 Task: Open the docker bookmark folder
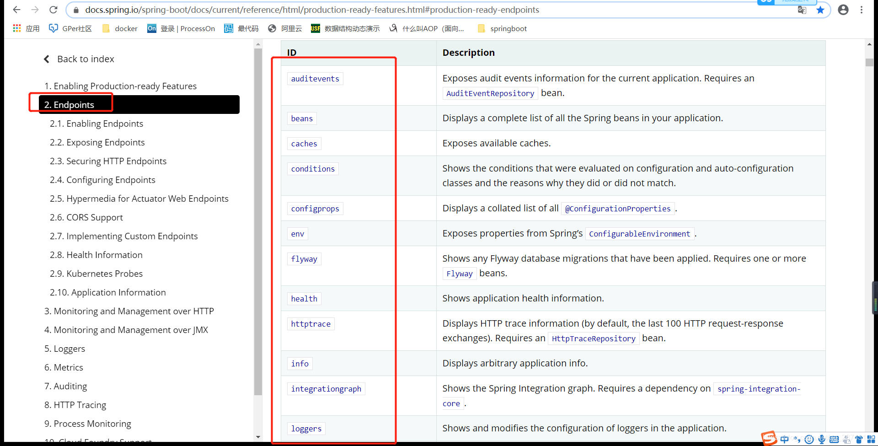(x=120, y=28)
